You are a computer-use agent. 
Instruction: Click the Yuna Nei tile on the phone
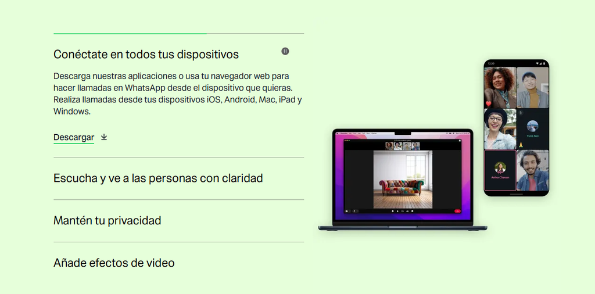click(x=532, y=129)
